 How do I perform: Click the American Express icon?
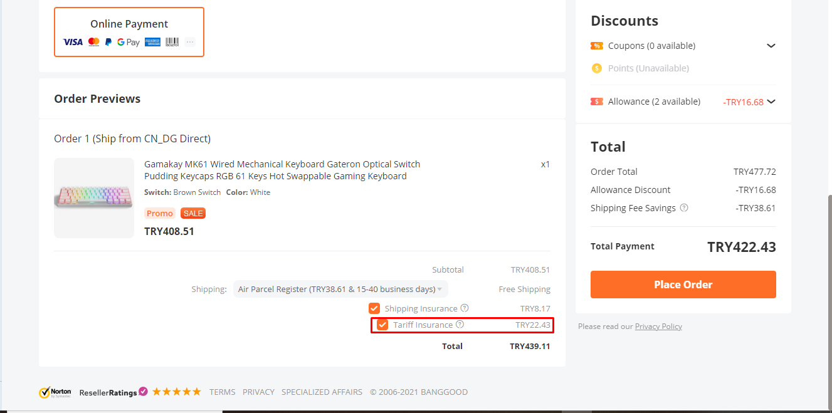pos(152,42)
